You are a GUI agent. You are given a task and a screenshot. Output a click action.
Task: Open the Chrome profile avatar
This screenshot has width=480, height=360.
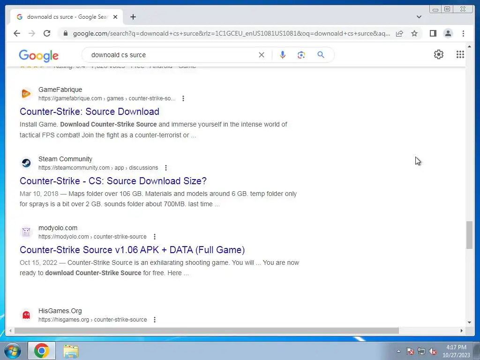click(x=448, y=33)
